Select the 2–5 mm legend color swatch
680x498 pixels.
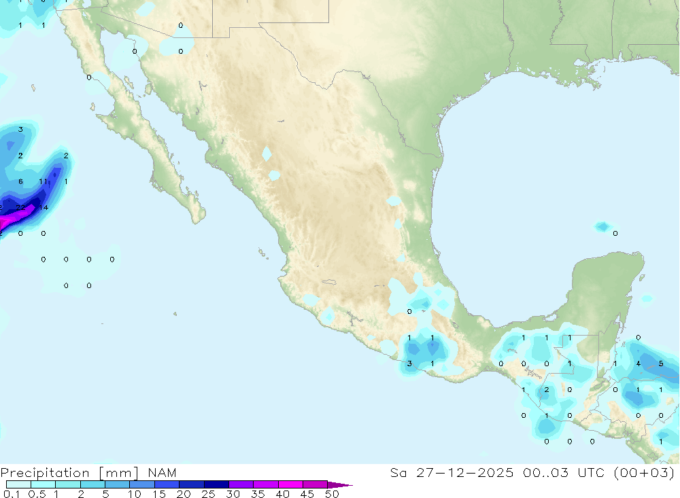92,484
